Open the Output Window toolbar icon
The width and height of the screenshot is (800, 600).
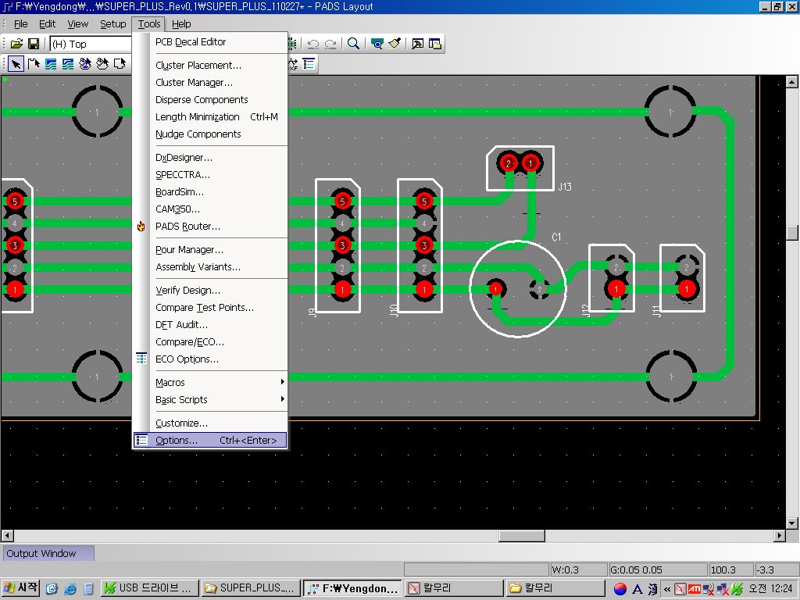(x=417, y=44)
